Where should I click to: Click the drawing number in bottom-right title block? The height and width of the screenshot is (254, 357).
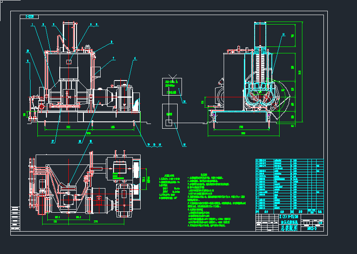tap(312, 228)
